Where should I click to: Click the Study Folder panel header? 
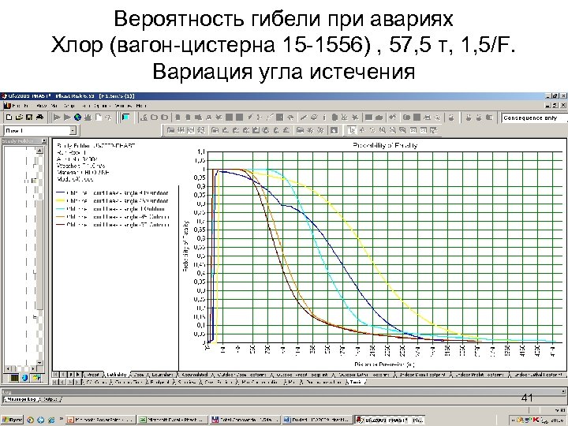[24, 140]
